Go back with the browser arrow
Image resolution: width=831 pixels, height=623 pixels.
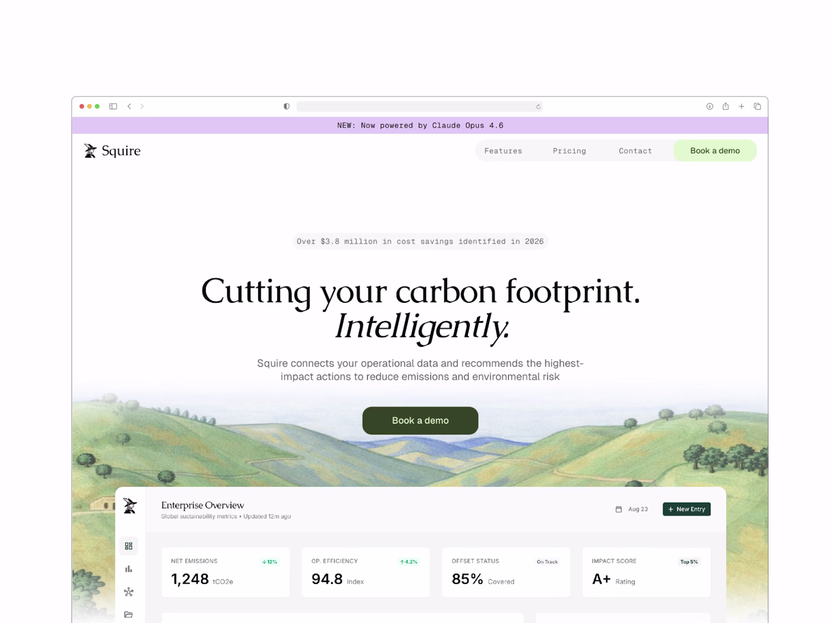tap(130, 106)
